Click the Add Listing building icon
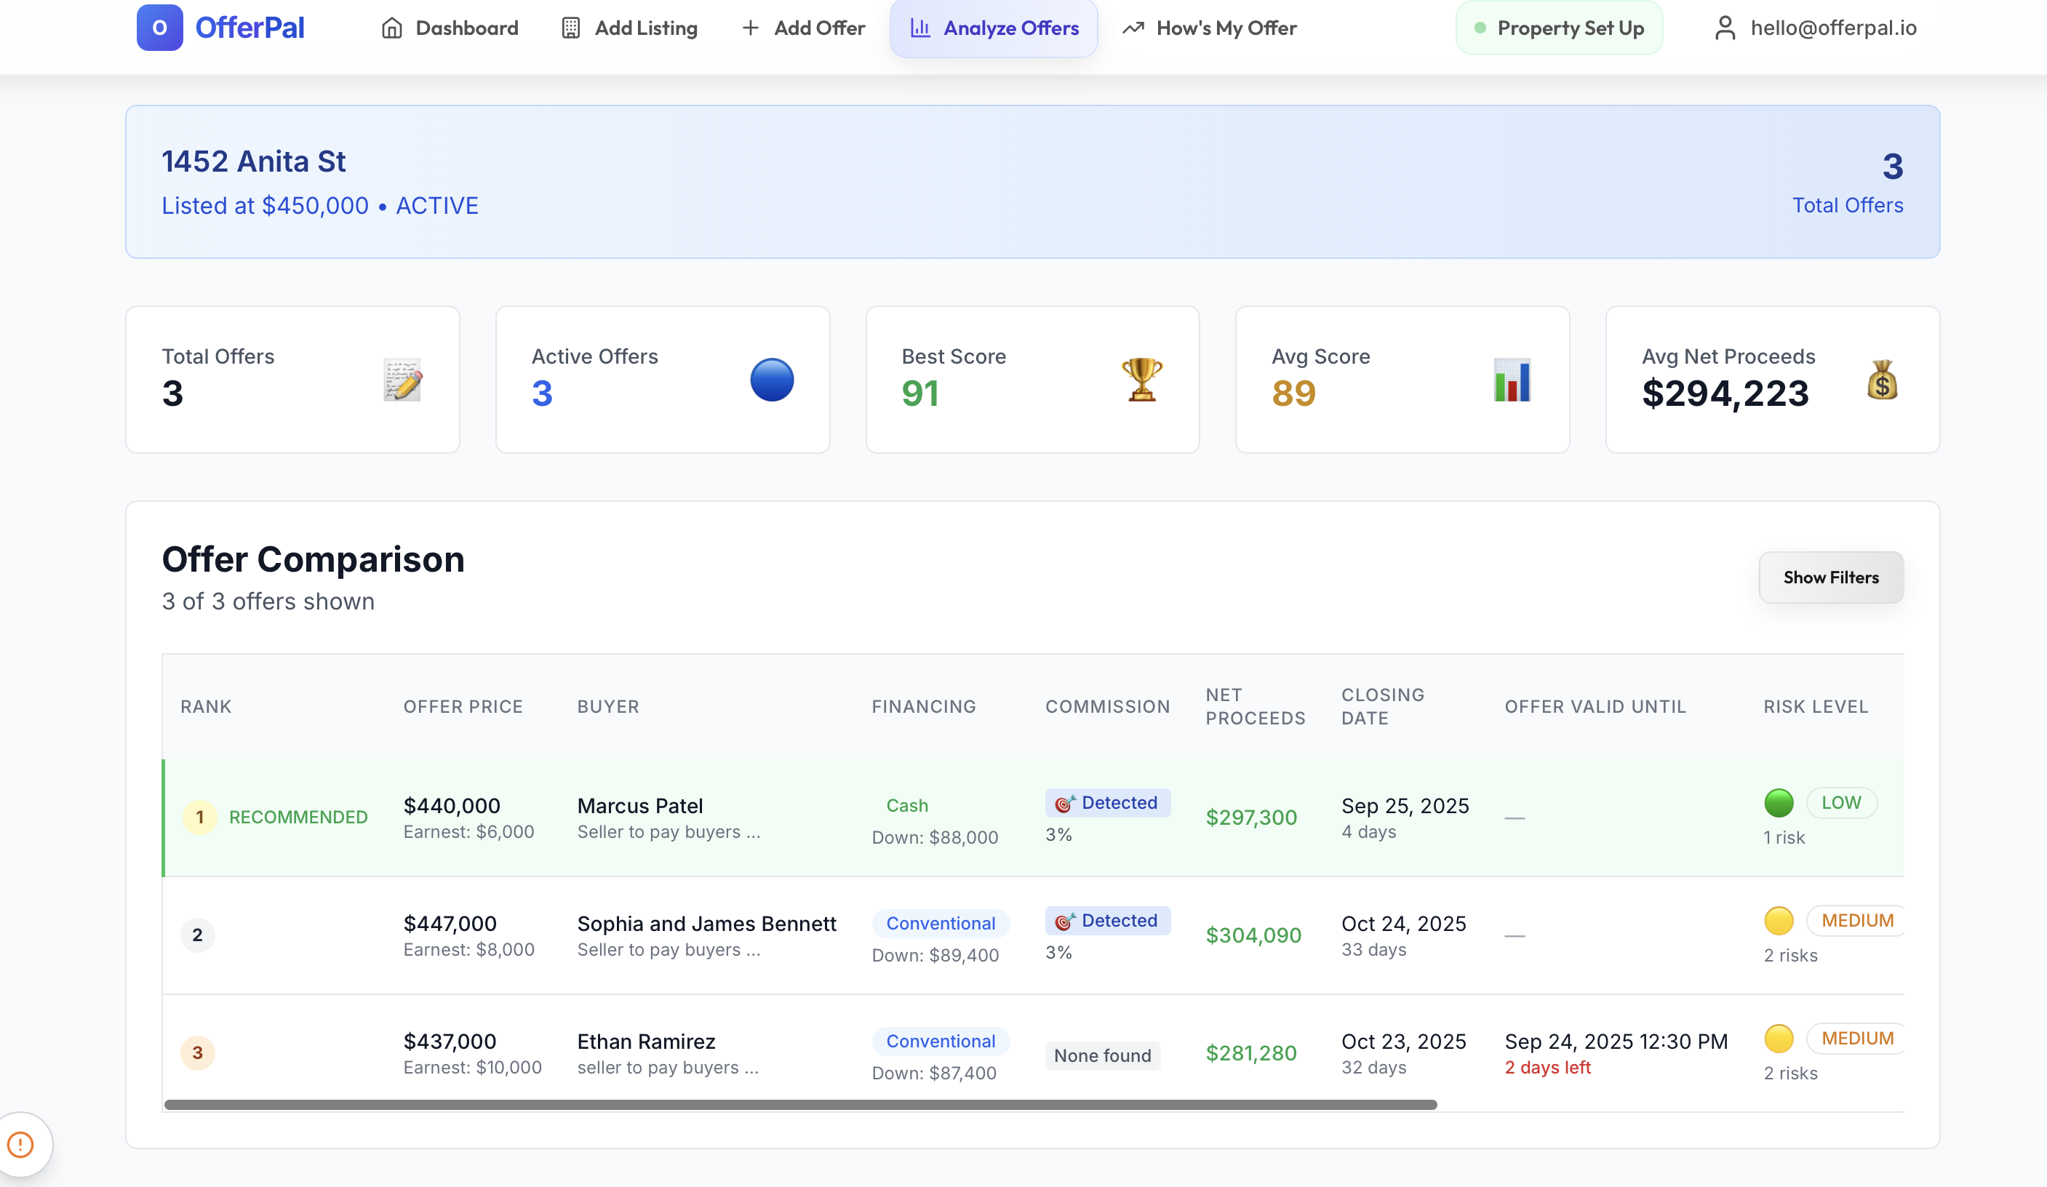2047x1187 pixels. click(571, 28)
